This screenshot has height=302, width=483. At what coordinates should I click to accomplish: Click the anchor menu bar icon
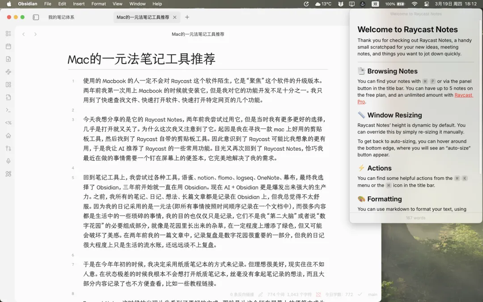click(363, 4)
